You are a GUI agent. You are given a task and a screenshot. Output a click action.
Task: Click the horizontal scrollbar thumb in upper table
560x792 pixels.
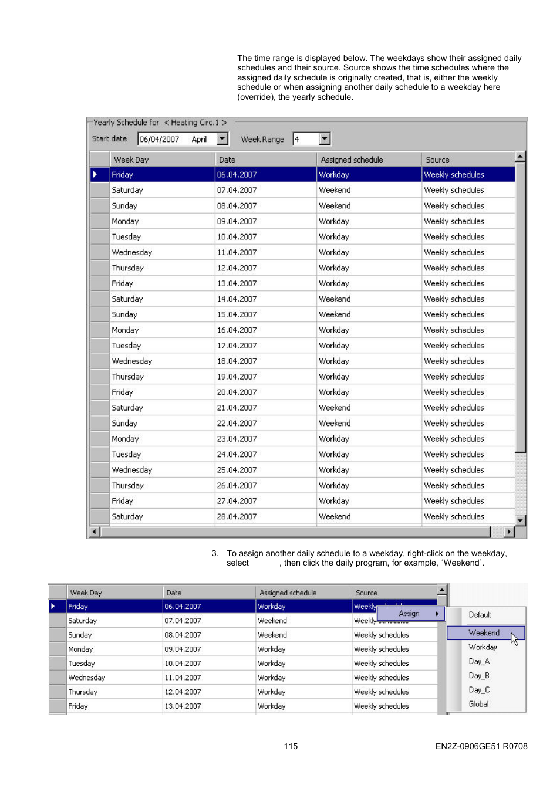[x=295, y=532]
